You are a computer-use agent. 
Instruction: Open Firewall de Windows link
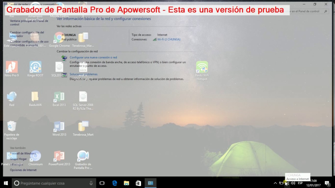[23, 154]
